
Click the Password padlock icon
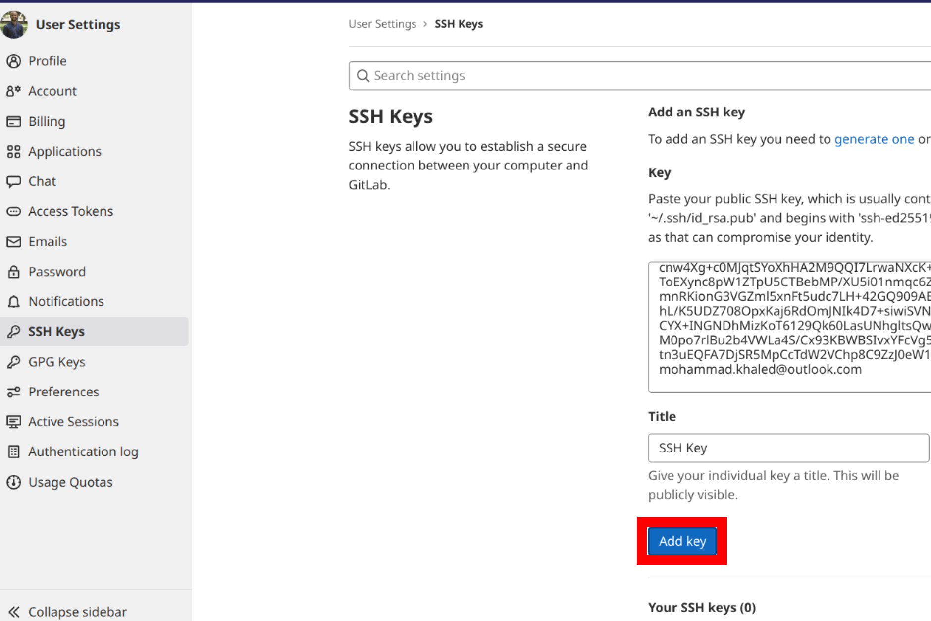[14, 271]
